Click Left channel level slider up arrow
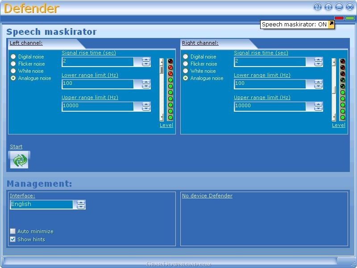The width and height of the screenshot is (357, 268). pyautogui.click(x=162, y=62)
